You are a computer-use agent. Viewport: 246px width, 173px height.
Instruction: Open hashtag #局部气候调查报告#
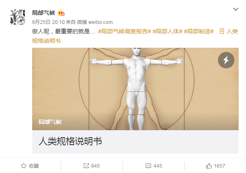coord(124,31)
